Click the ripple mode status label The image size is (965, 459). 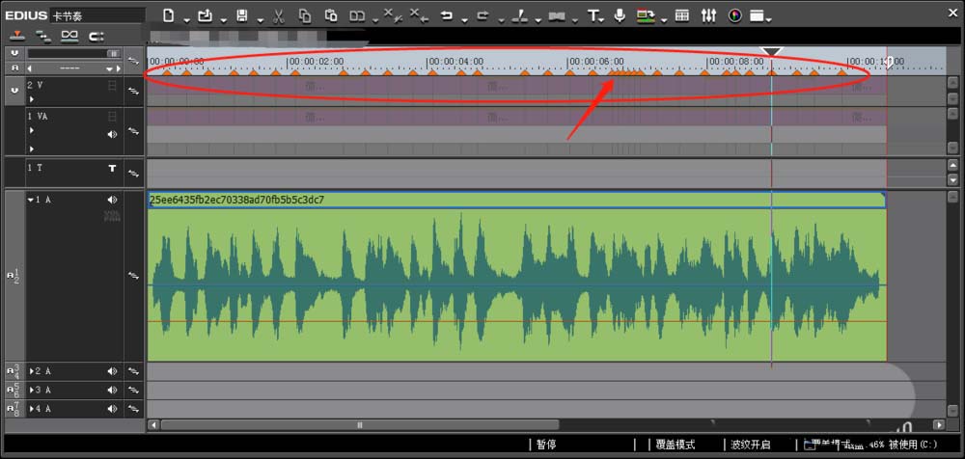pyautogui.click(x=750, y=445)
